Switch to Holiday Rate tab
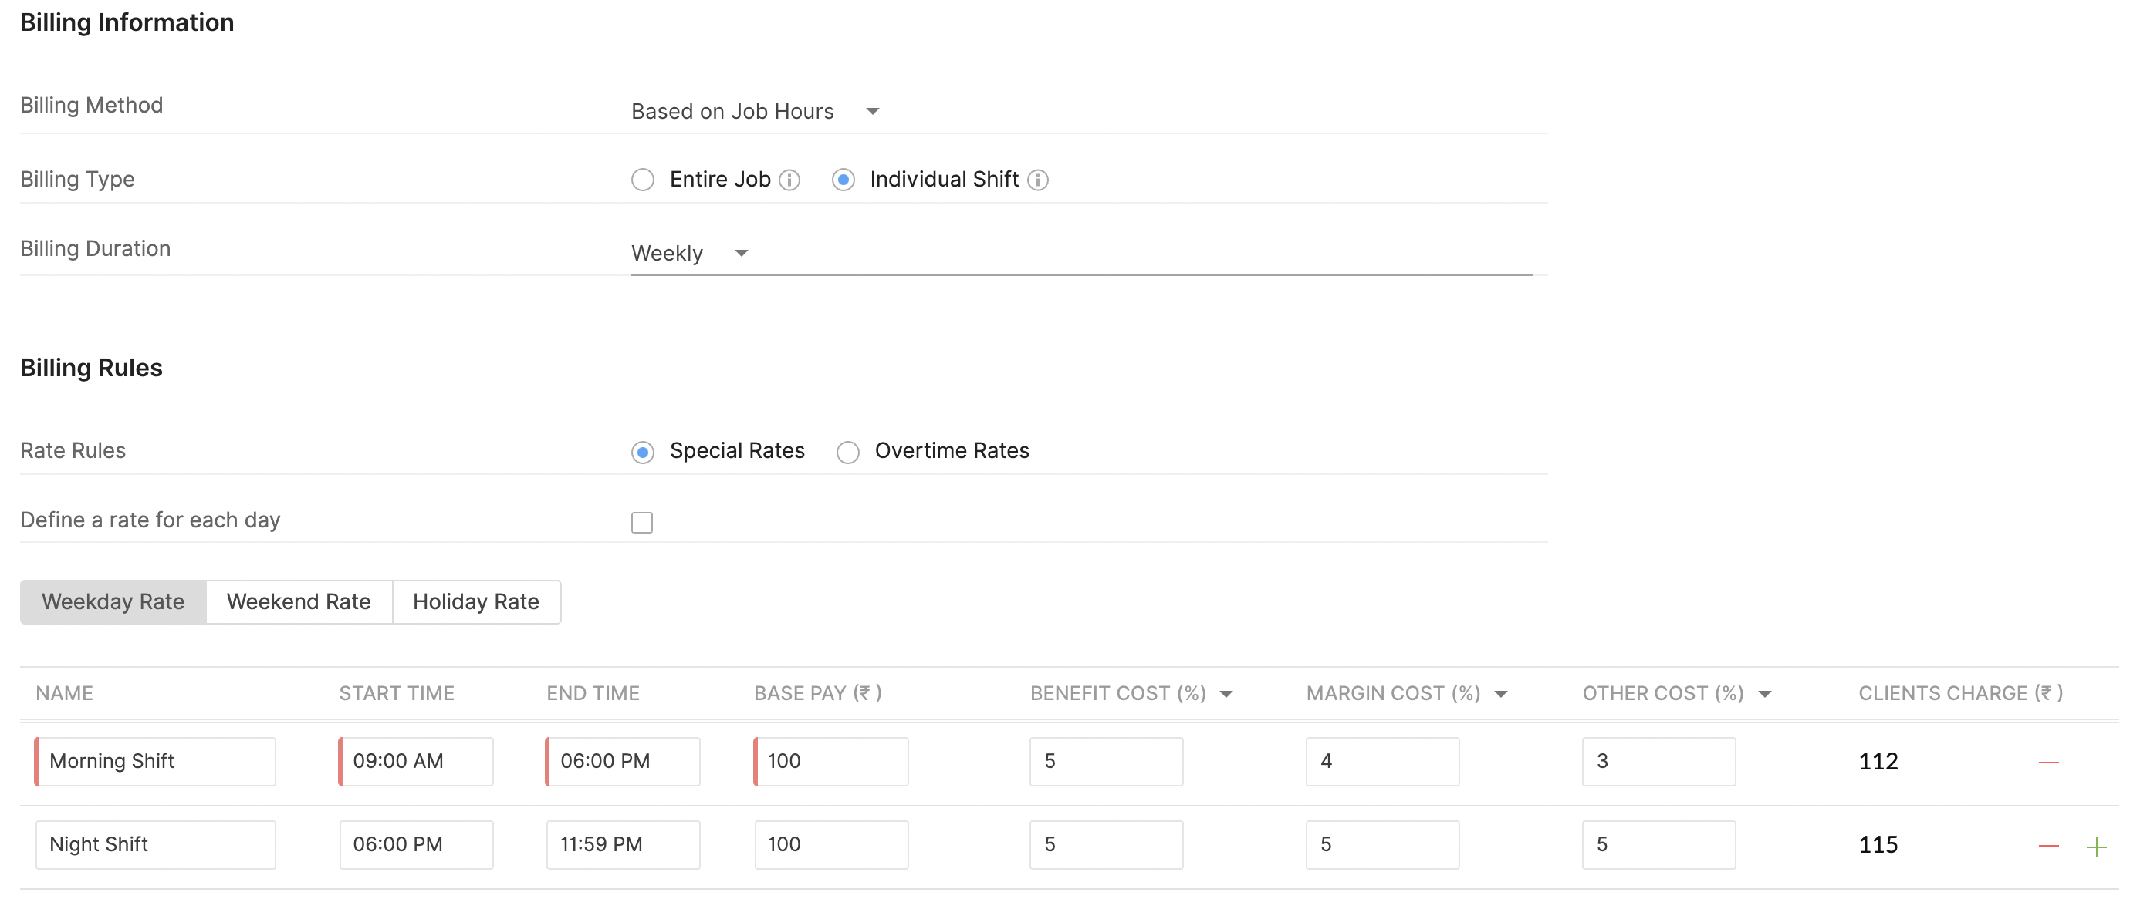2130x899 pixels. [475, 601]
